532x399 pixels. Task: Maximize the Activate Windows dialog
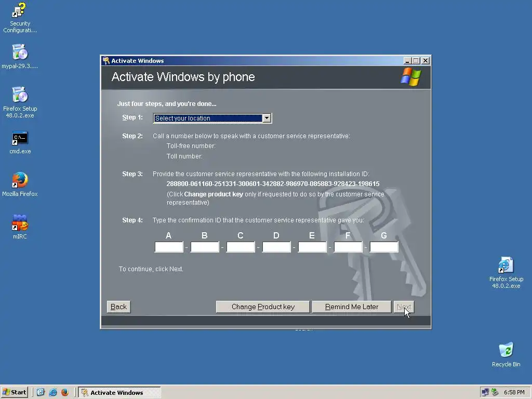(x=416, y=61)
